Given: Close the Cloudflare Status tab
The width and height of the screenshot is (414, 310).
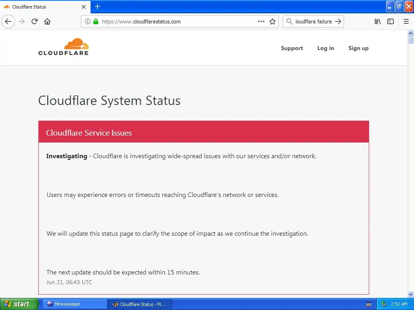Looking at the screenshot, I should click(x=84, y=7).
